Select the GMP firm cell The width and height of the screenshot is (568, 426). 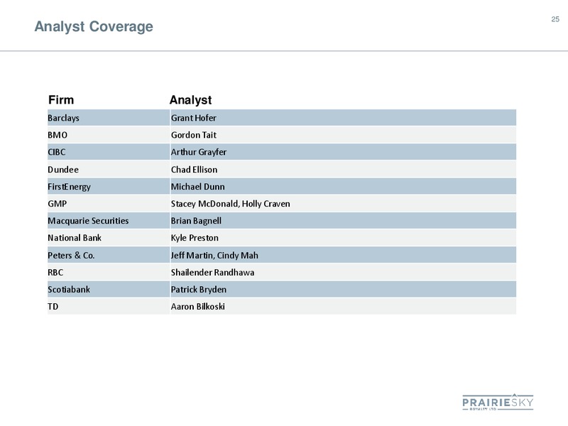pos(109,204)
